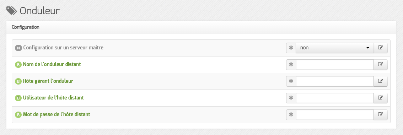Click the Configuration panel header
Viewport: 403px width, 135px height.
[x=201, y=27]
